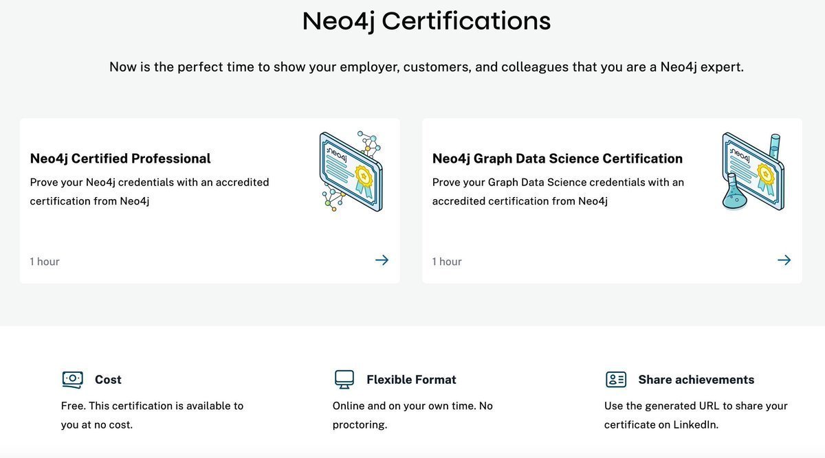The height and width of the screenshot is (458, 825).
Task: Click the Share achievements ID card icon
Action: [616, 379]
